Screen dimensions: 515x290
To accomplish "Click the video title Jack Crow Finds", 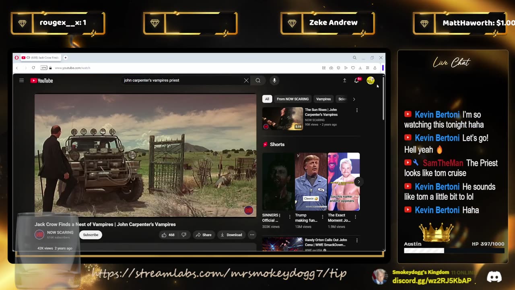I will 105,224.
